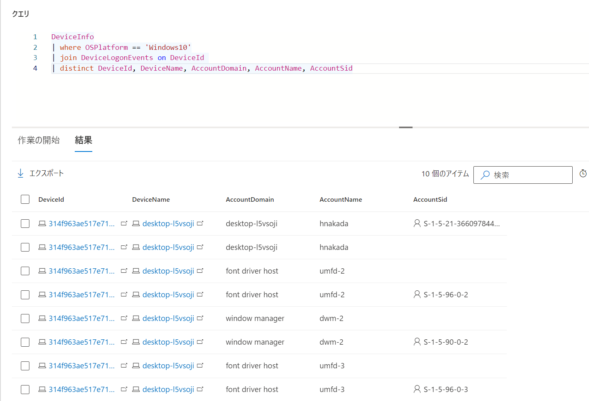Check the checkbox on the hnakada first row
589x401 pixels.
(25, 223)
